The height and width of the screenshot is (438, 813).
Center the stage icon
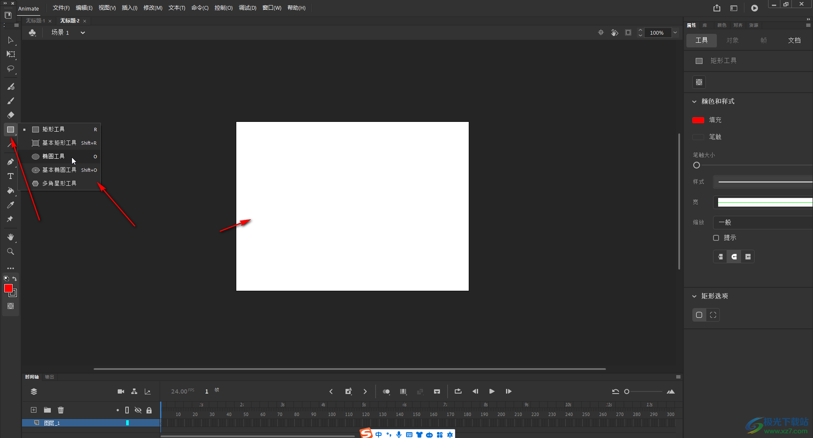pos(600,33)
